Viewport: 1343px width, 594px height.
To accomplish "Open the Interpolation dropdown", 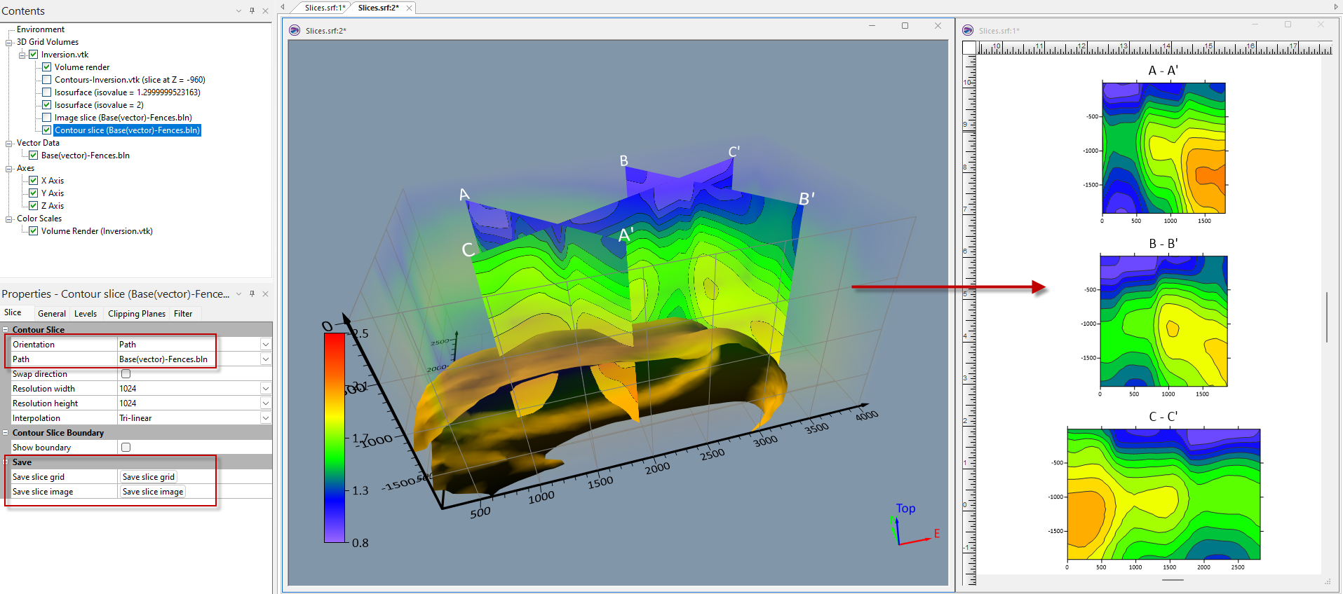I will 265,418.
